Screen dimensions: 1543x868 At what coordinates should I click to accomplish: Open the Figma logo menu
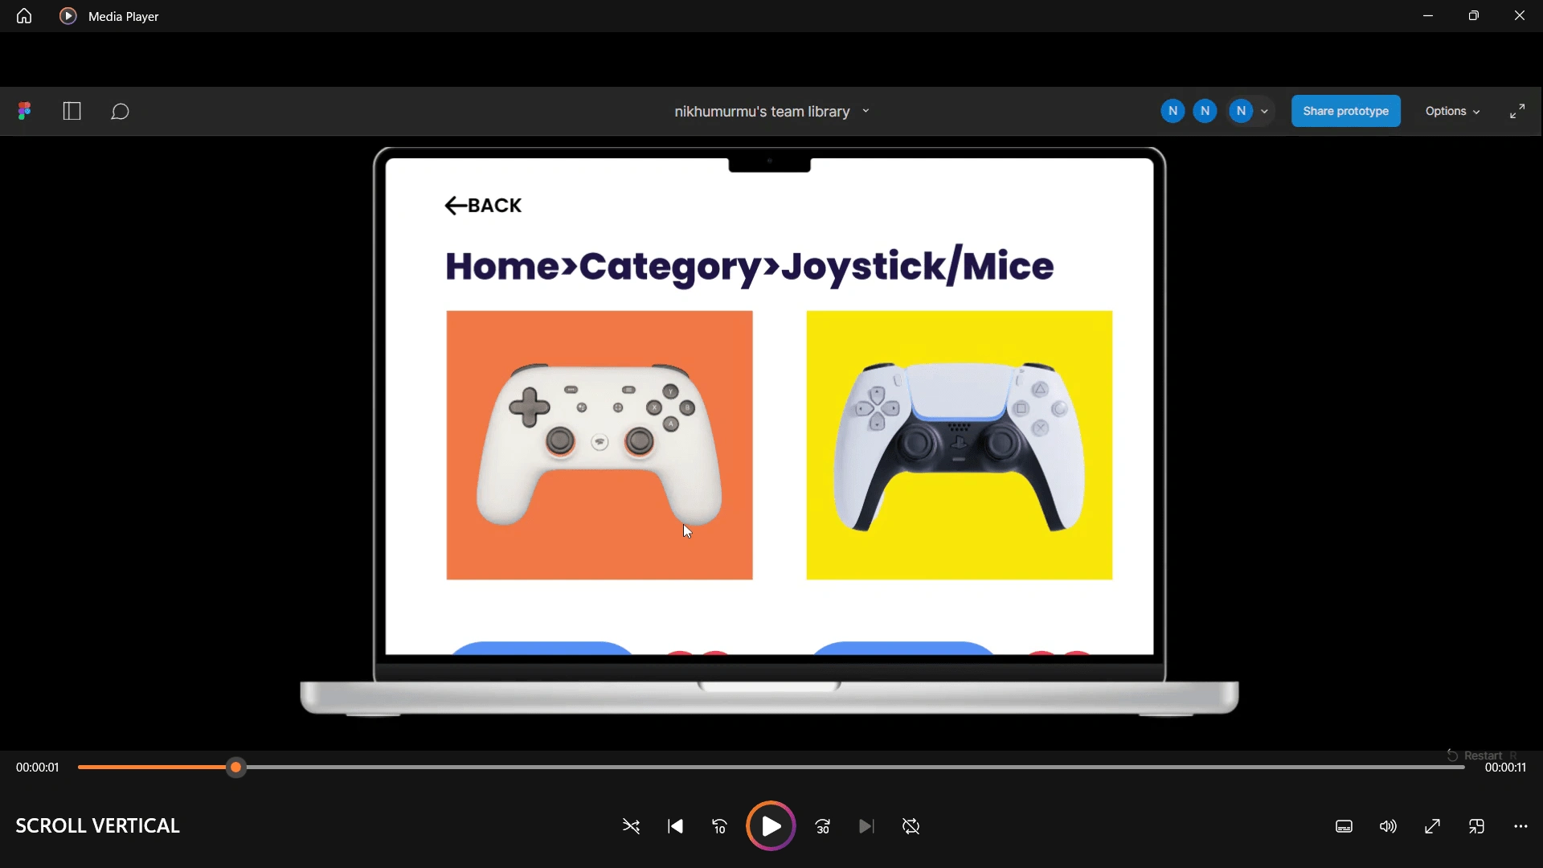25,112
